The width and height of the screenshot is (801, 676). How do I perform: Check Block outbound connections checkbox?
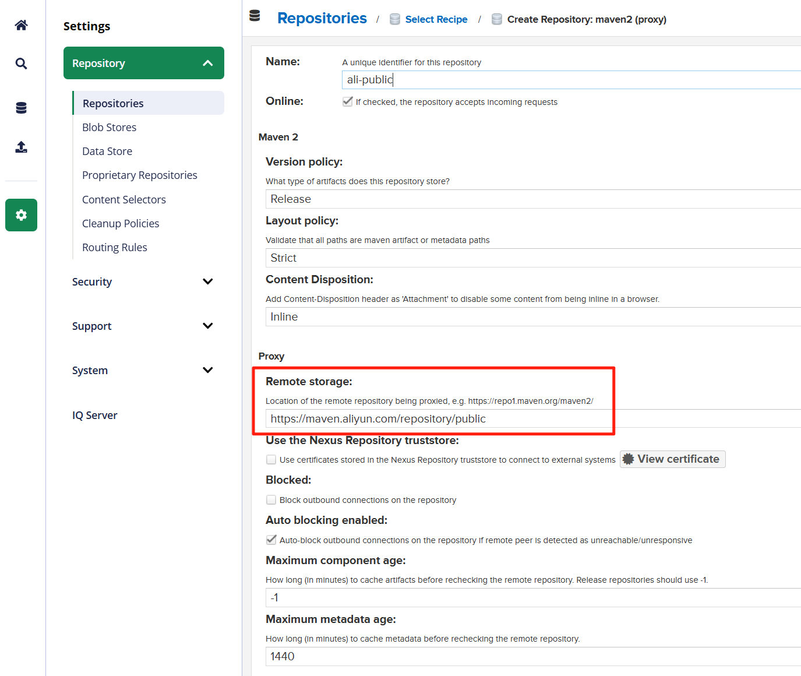click(271, 499)
